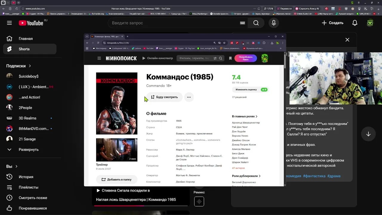Open downloads icon in Kinopoisk window
Image resolution: width=382 pixels, height=215 pixels.
coord(272,43)
